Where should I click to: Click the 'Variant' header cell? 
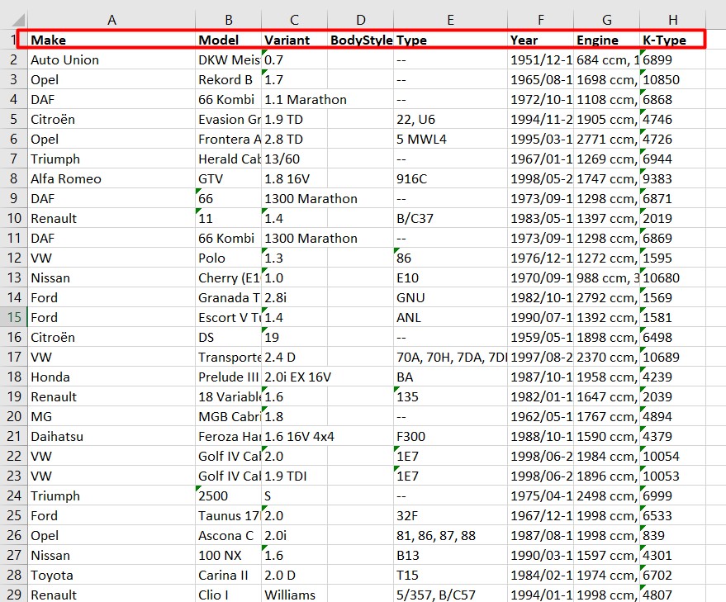coord(295,40)
